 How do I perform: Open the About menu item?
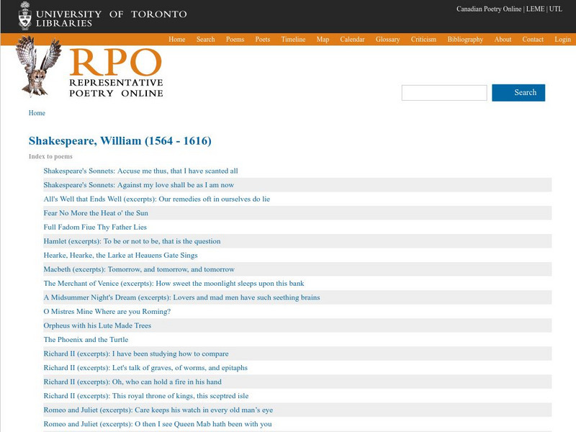coord(503,40)
